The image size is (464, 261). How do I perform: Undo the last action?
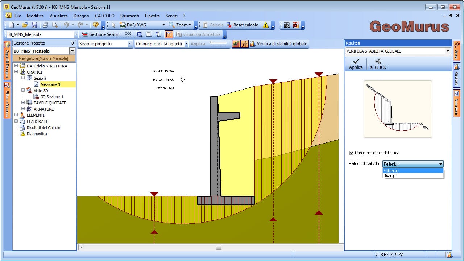pyautogui.click(x=66, y=25)
